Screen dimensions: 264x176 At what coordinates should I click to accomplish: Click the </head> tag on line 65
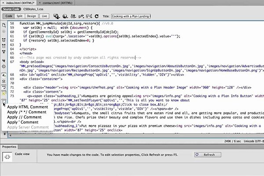tap(26, 53)
